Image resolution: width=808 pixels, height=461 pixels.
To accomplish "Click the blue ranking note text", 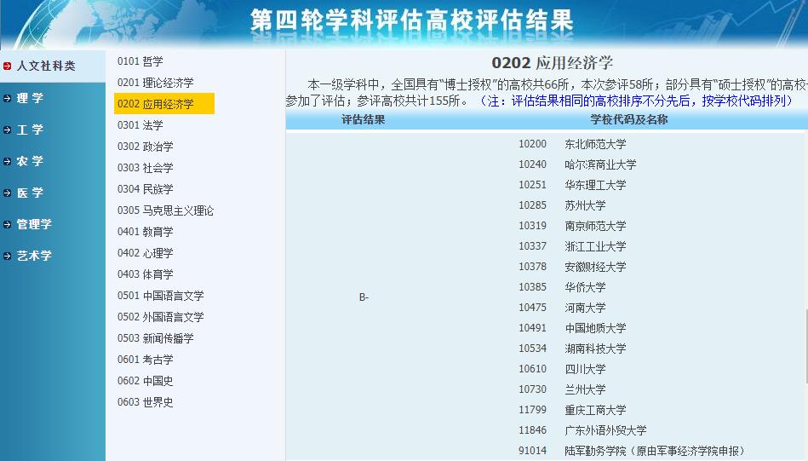I will point(636,101).
